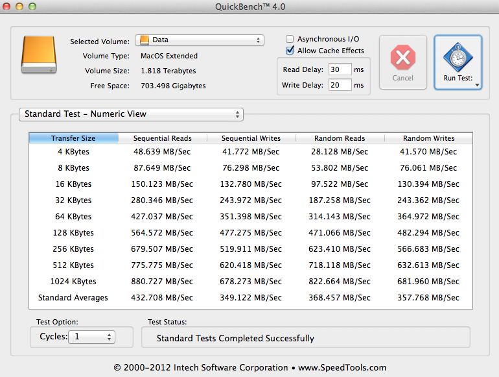This screenshot has height=377, width=499.
Task: Click the green zoom window button
Action: point(32,6)
